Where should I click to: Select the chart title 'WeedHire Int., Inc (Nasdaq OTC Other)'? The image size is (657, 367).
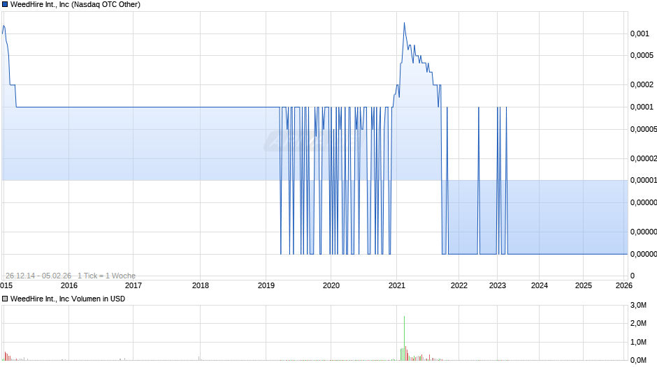[75, 5]
